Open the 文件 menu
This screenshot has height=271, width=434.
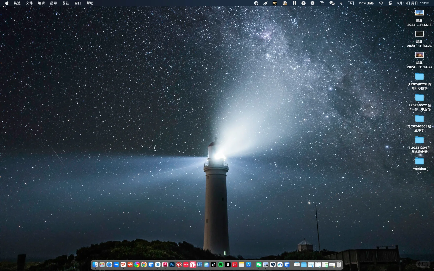pos(29,3)
